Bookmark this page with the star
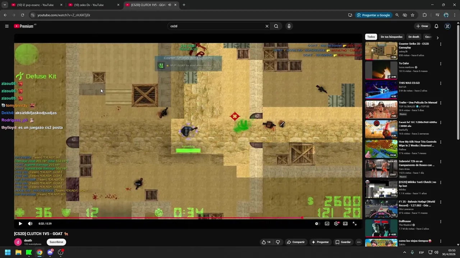 [413, 15]
